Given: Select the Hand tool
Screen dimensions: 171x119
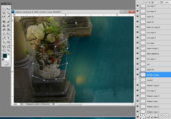Looking at the screenshot, I should pos(4,50).
